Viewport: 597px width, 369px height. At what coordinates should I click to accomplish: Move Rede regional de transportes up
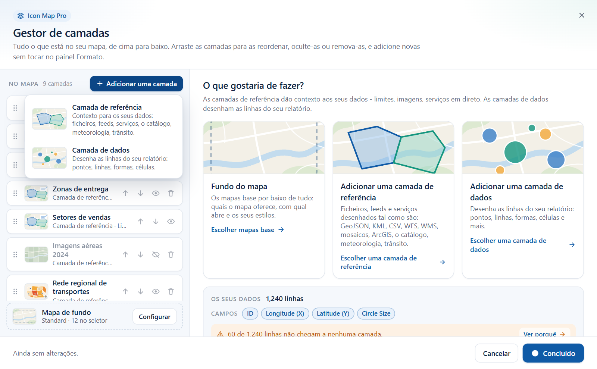coord(125,291)
